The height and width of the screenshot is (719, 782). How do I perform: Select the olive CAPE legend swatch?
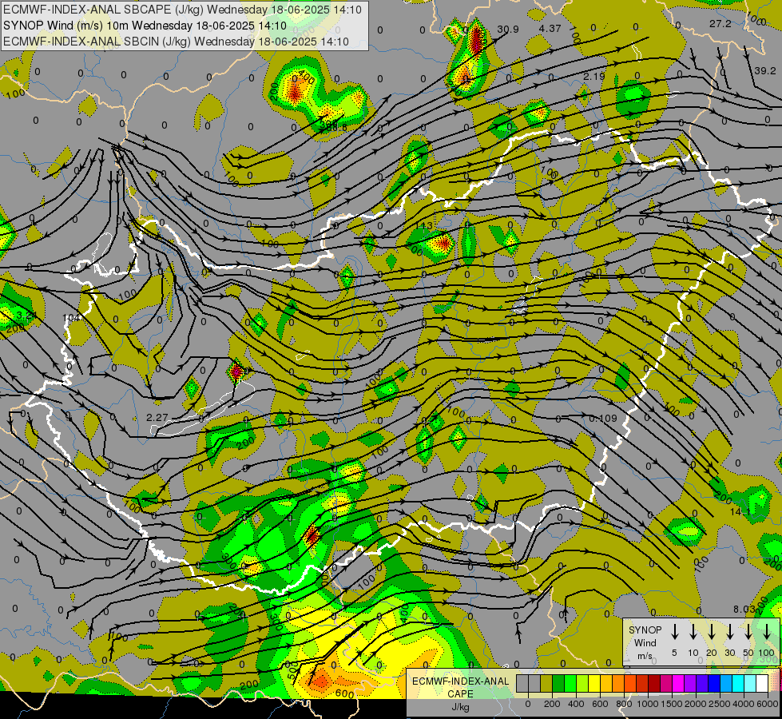point(546,684)
